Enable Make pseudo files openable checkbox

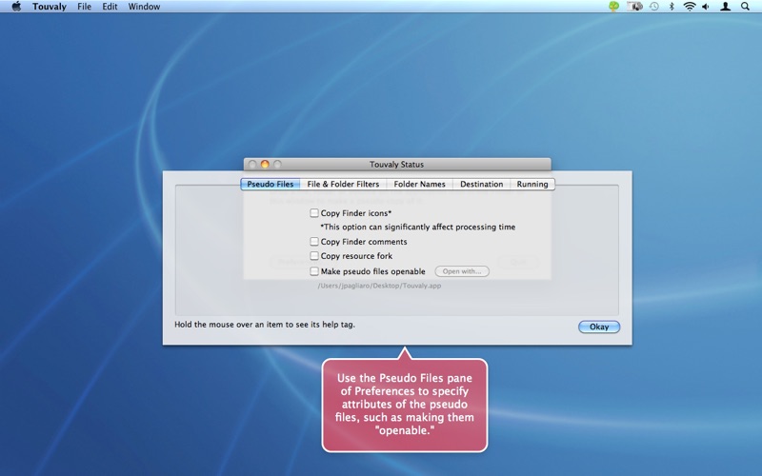click(x=314, y=271)
